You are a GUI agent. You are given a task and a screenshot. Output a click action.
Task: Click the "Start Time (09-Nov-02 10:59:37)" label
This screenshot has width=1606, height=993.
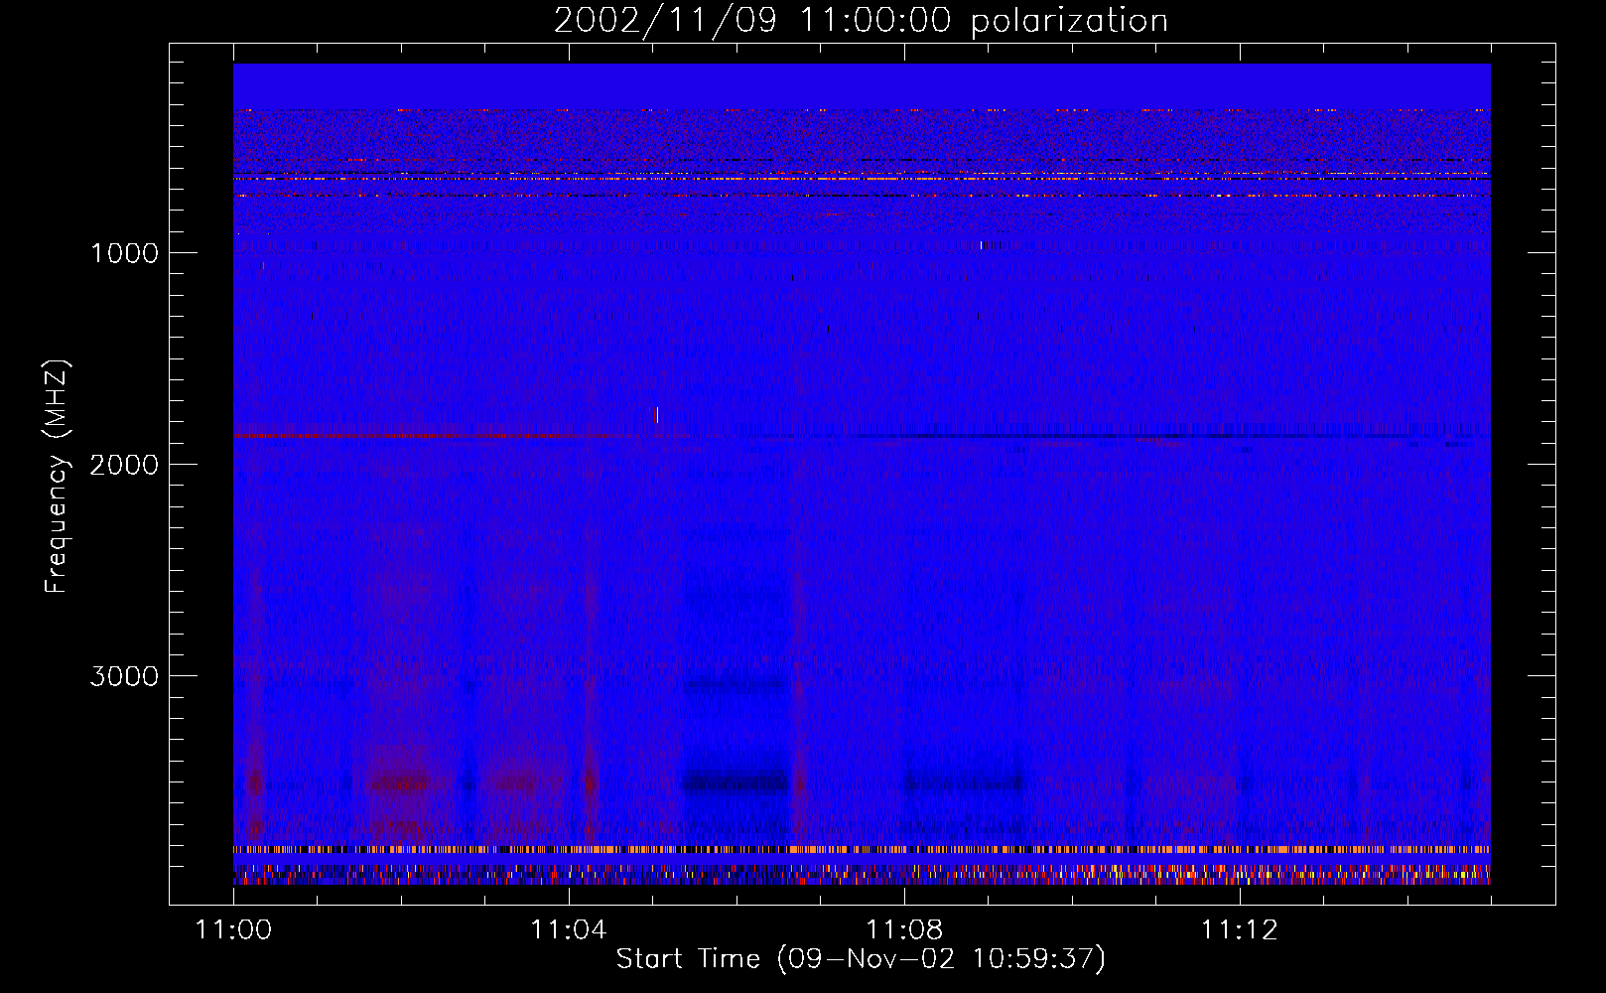click(861, 959)
